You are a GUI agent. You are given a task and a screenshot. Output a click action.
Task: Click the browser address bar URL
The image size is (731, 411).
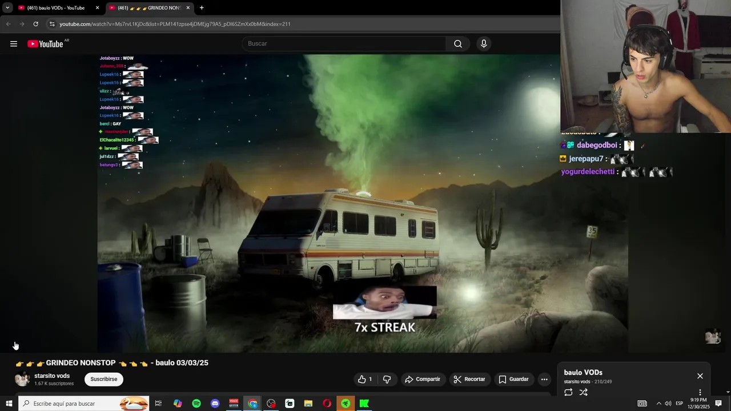point(175,24)
